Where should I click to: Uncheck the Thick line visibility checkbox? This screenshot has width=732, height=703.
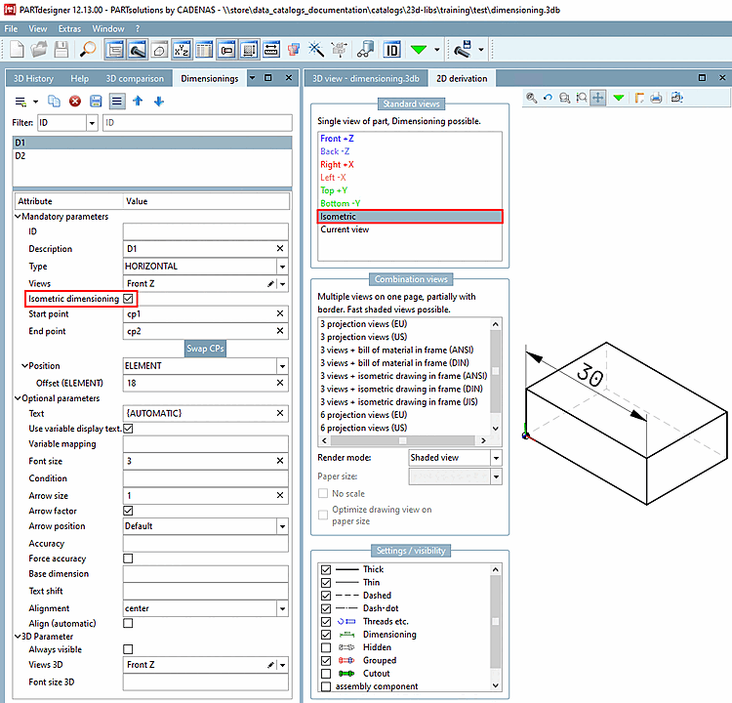326,569
